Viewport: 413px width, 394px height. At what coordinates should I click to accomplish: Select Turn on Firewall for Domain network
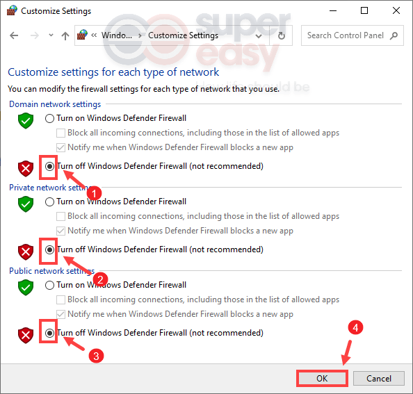49,118
